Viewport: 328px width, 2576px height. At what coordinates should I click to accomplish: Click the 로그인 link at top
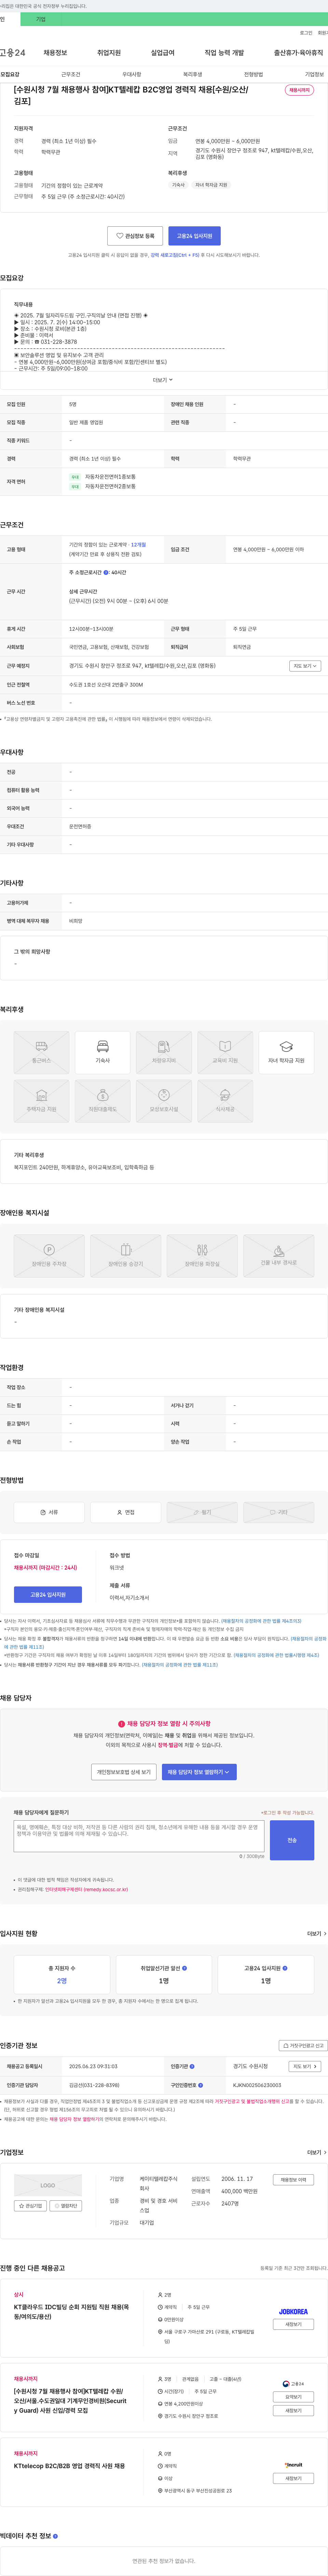click(x=306, y=33)
